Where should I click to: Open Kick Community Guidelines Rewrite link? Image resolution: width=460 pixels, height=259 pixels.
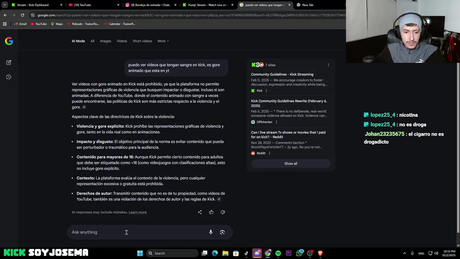point(289,104)
